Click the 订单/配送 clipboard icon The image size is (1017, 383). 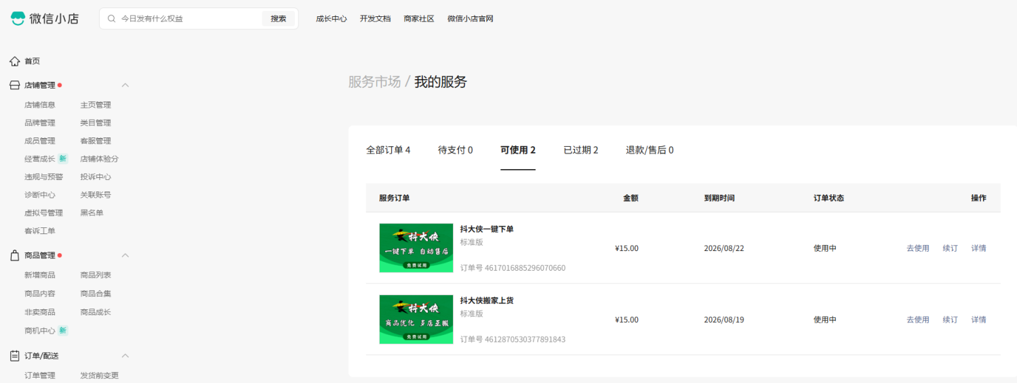click(x=15, y=355)
